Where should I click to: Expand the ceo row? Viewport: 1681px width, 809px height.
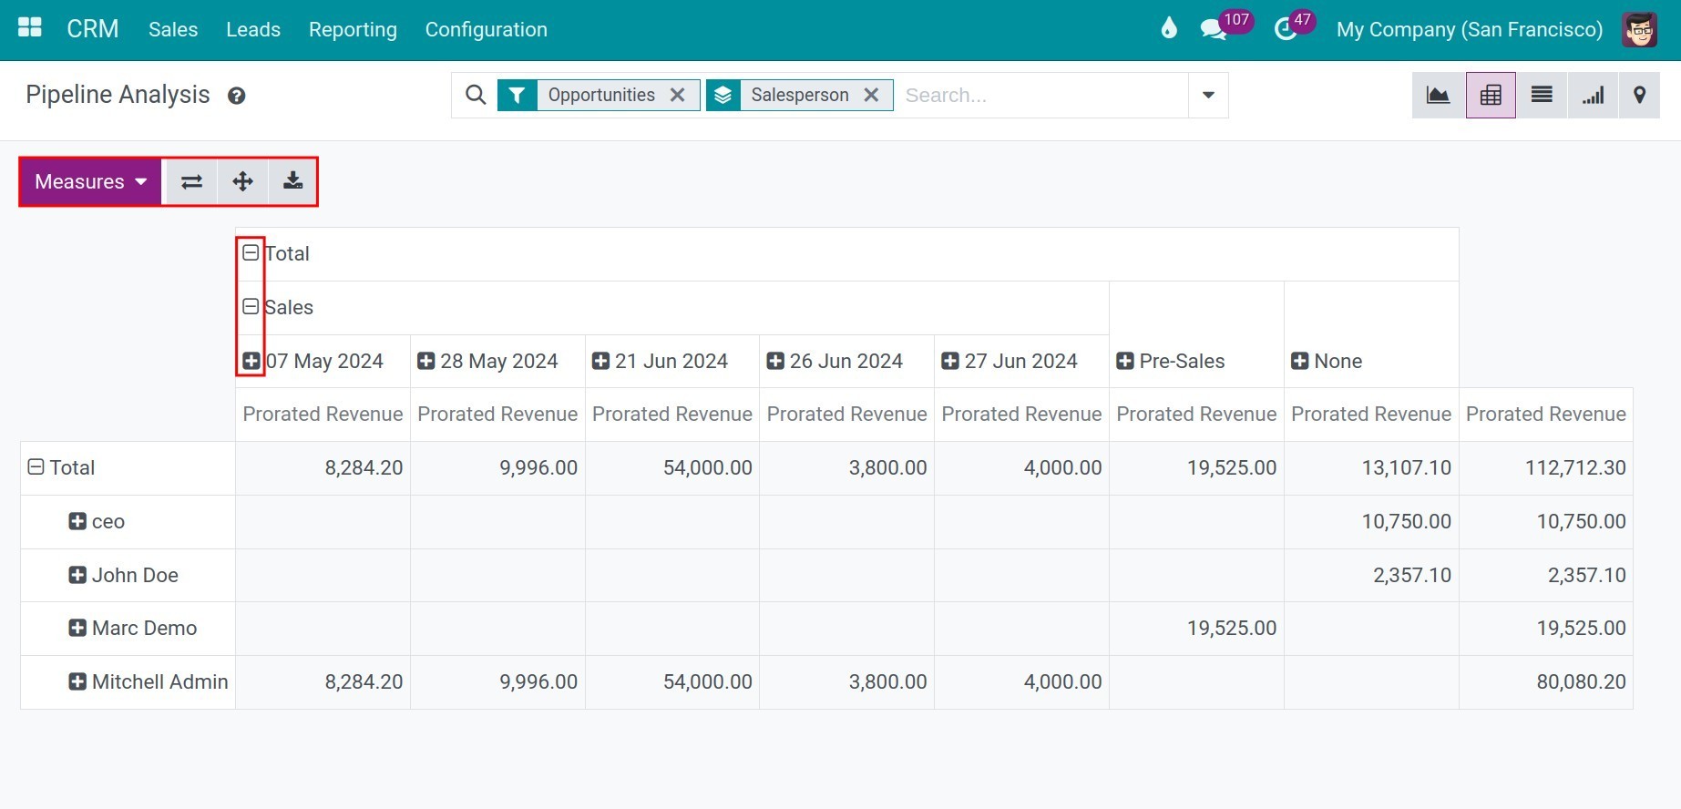[x=77, y=521]
